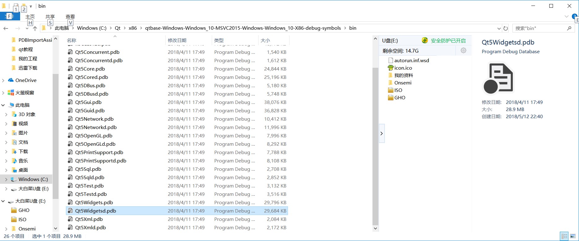Select Qt5DBus.pdb in the file list
The image size is (579, 241).
[90, 85]
